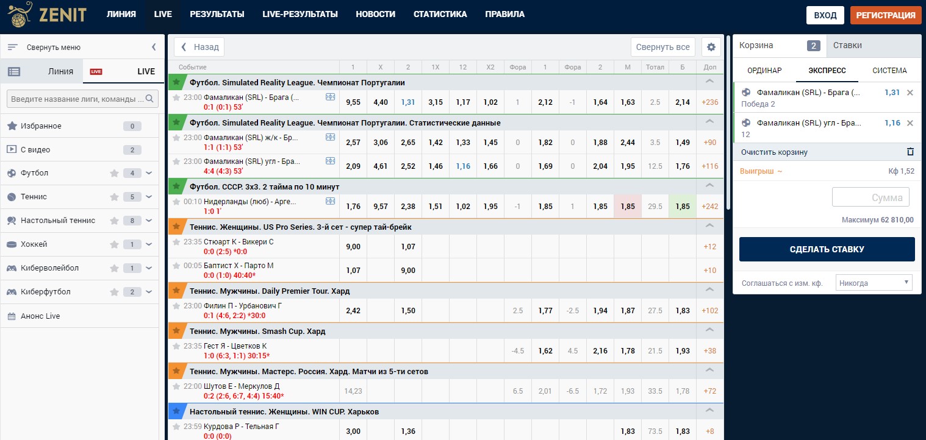Toggle favorite star for Теннис category
The width and height of the screenshot is (926, 440).
pyautogui.click(x=114, y=197)
